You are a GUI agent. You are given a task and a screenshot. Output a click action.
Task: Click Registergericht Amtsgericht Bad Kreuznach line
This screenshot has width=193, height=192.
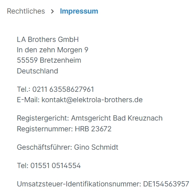tap(90, 118)
